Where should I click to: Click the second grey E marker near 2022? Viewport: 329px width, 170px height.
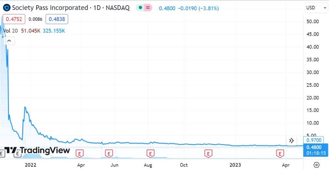(x=18, y=154)
